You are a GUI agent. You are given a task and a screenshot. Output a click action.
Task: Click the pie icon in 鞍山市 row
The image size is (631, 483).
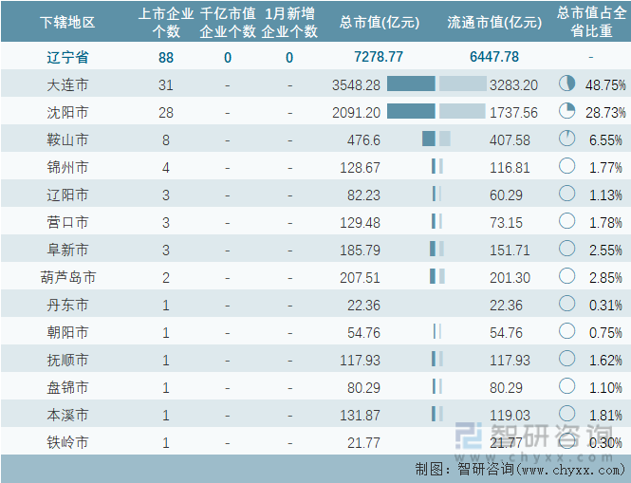tap(566, 139)
